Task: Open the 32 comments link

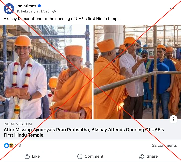Action: pos(164,145)
